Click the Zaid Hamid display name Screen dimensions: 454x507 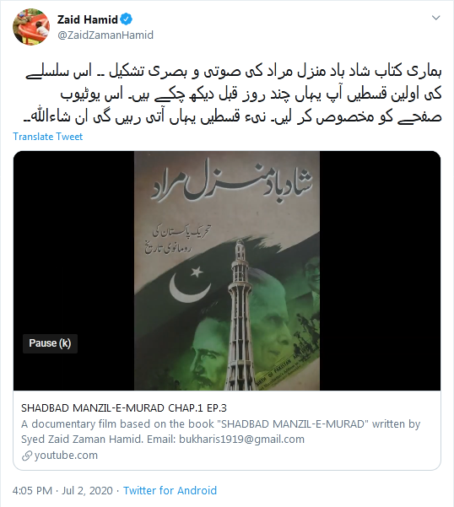pyautogui.click(x=87, y=19)
